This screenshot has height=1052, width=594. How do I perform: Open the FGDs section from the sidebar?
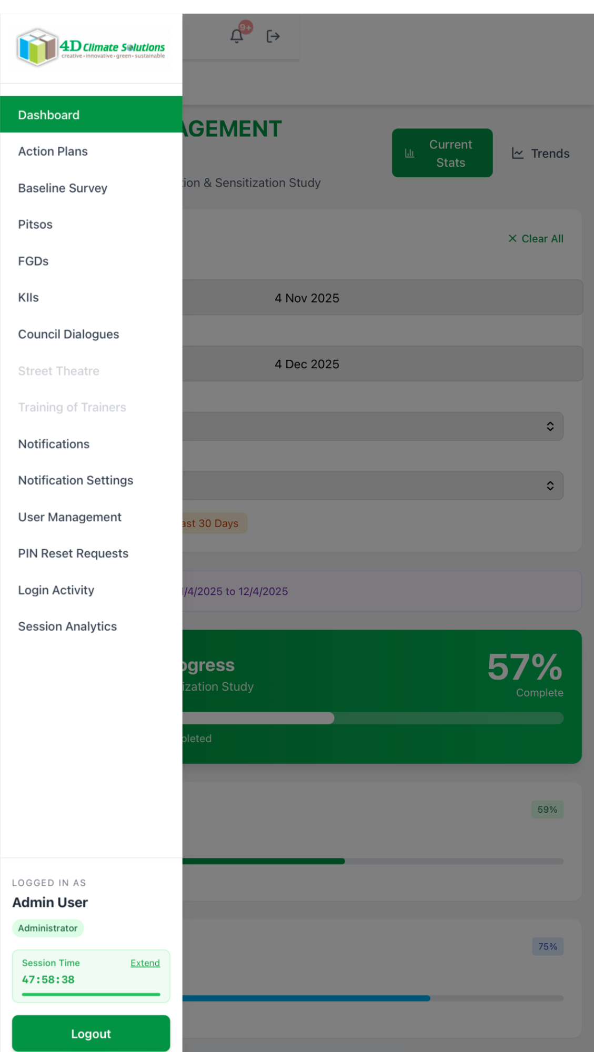pyautogui.click(x=34, y=261)
